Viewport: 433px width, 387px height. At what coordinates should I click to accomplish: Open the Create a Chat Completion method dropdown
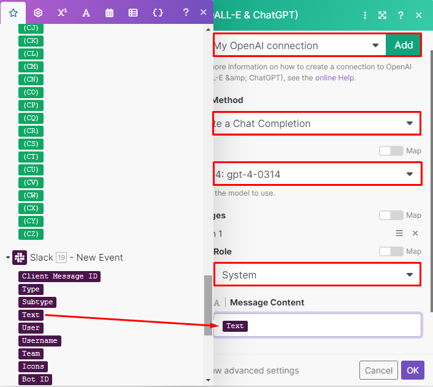[316, 123]
